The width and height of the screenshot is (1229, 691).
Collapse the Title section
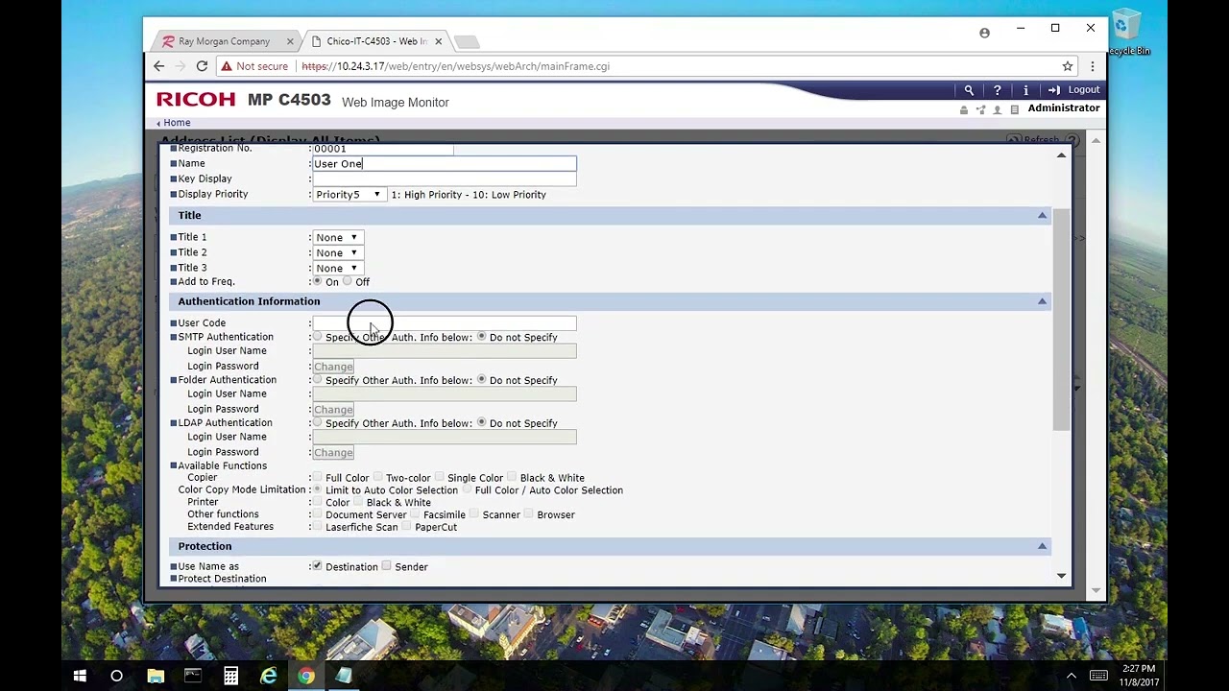coord(1042,215)
